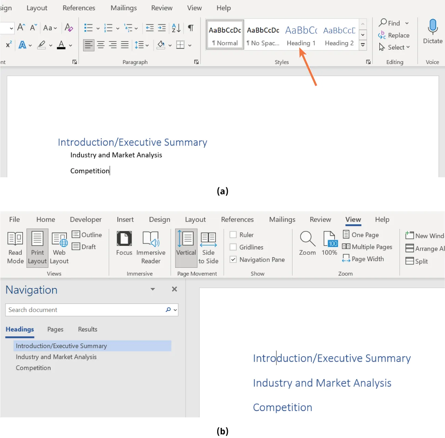The width and height of the screenshot is (445, 438).
Task: Open the Replace tool
Action: [x=394, y=35]
